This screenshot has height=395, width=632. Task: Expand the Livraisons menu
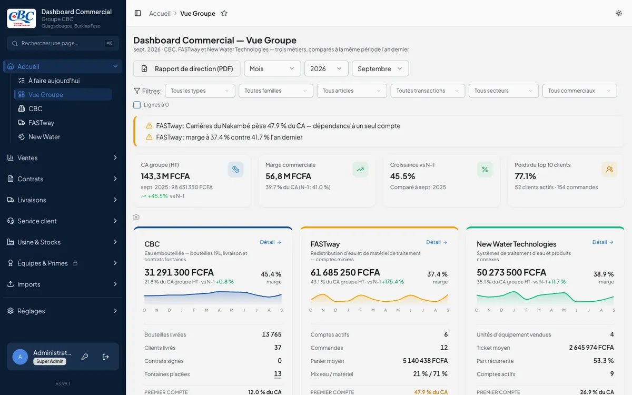coord(63,200)
